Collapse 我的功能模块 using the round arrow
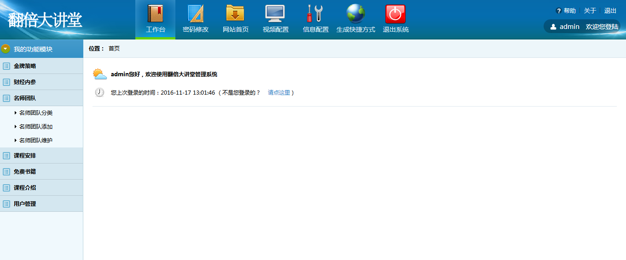Viewport: 626px width, 260px height. pyautogui.click(x=6, y=49)
